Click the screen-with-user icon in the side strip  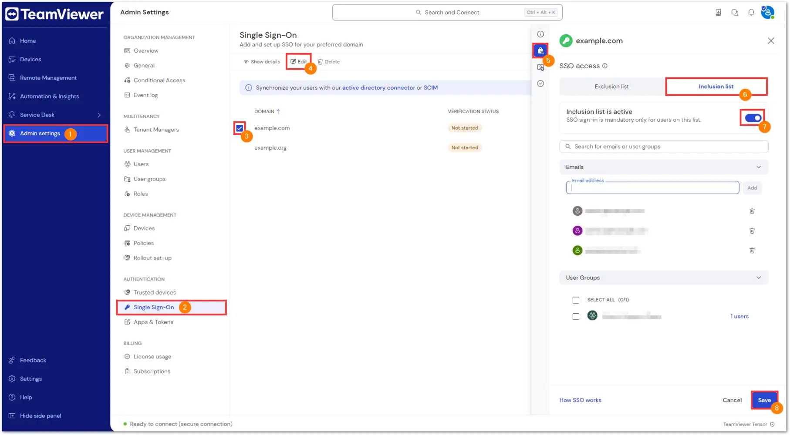tap(540, 67)
